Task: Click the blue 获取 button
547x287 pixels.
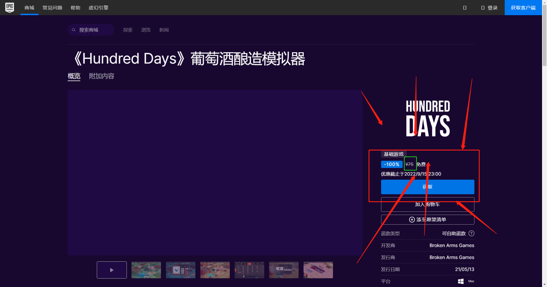Action: [428, 187]
